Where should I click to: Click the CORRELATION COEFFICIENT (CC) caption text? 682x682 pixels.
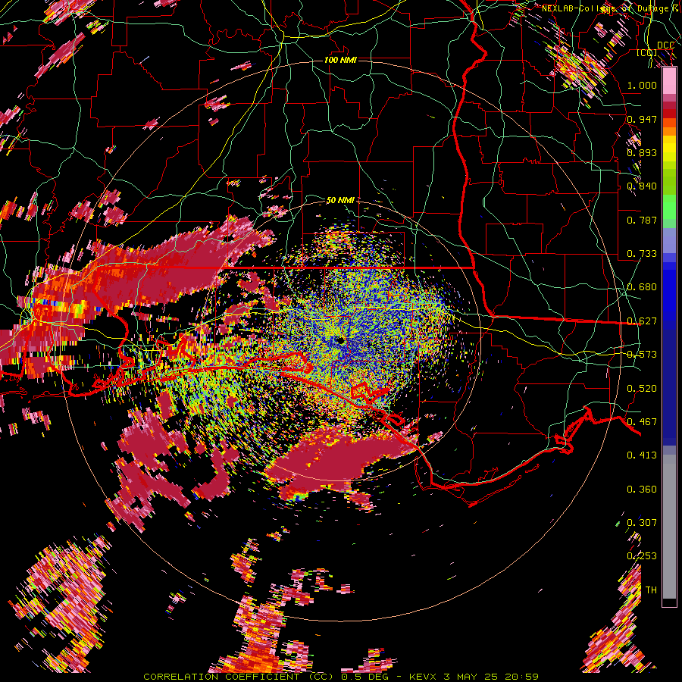[x=239, y=677]
